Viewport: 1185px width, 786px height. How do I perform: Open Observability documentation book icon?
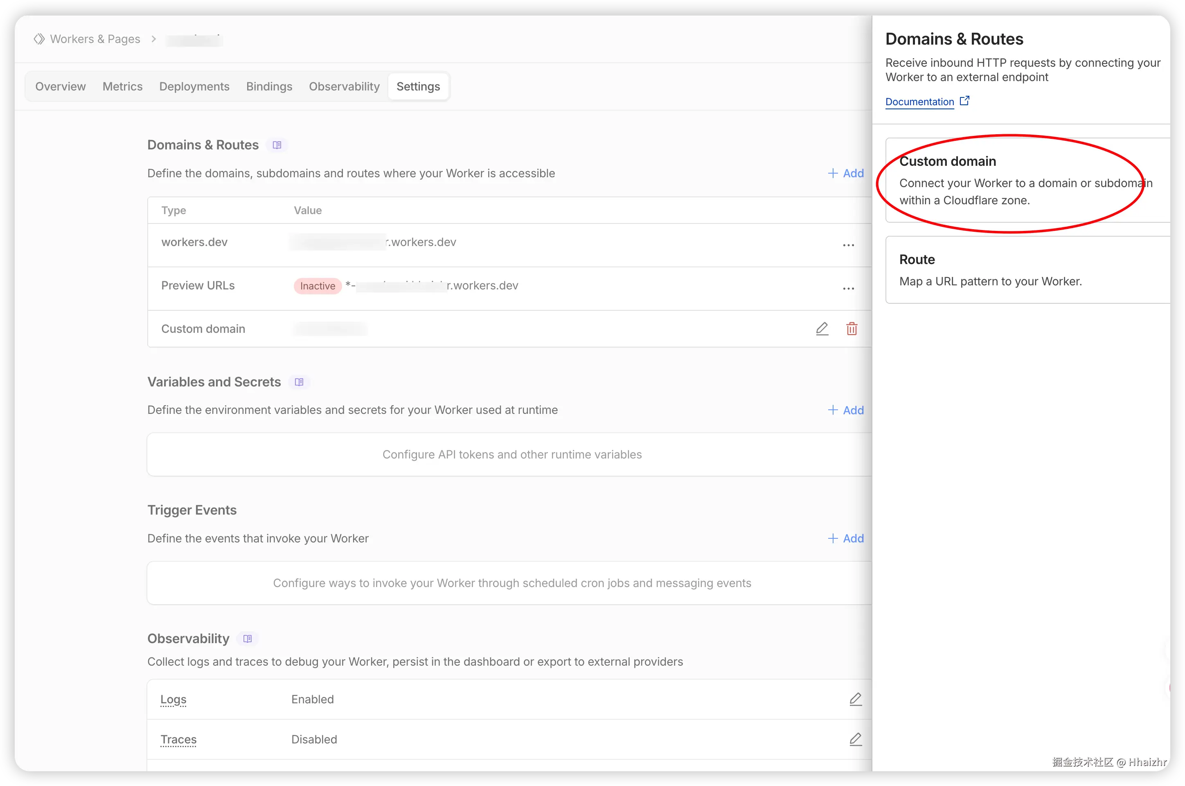point(248,639)
